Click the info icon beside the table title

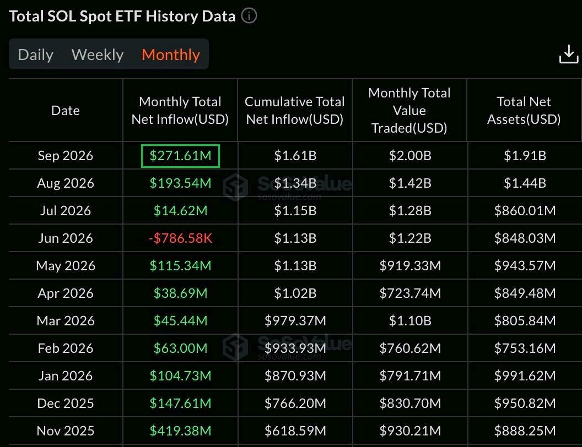click(249, 16)
